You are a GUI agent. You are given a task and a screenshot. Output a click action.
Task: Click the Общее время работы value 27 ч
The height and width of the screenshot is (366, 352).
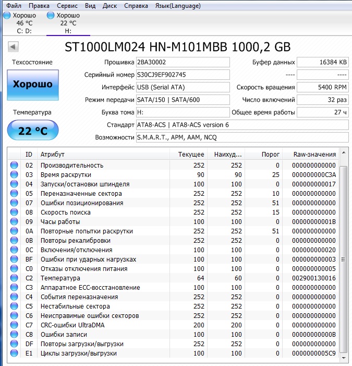[323, 112]
